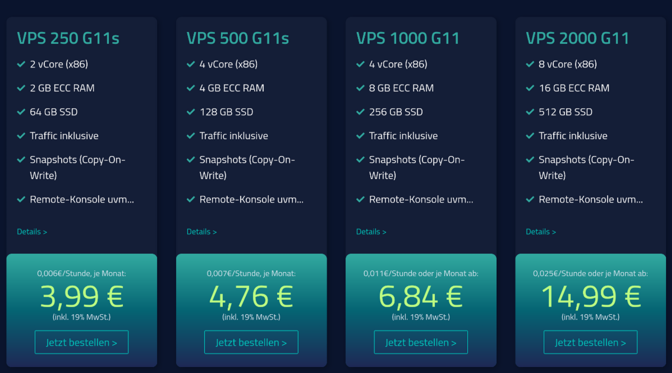Expand Details for VPS 250 G11s
Image resolution: width=672 pixels, height=373 pixels.
[32, 232]
